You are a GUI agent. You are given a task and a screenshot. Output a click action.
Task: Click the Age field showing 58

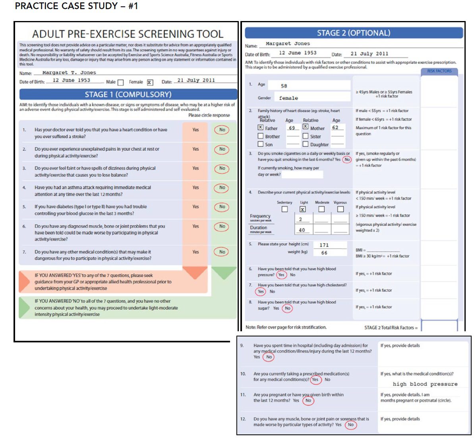[x=309, y=86]
